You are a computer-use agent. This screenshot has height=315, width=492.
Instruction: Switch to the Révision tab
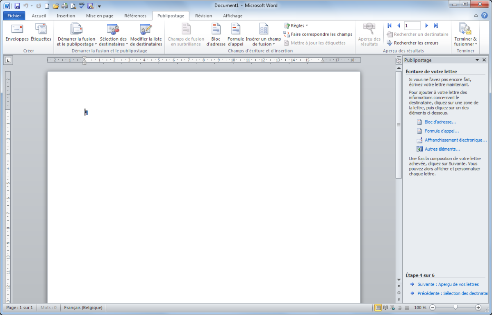click(204, 16)
